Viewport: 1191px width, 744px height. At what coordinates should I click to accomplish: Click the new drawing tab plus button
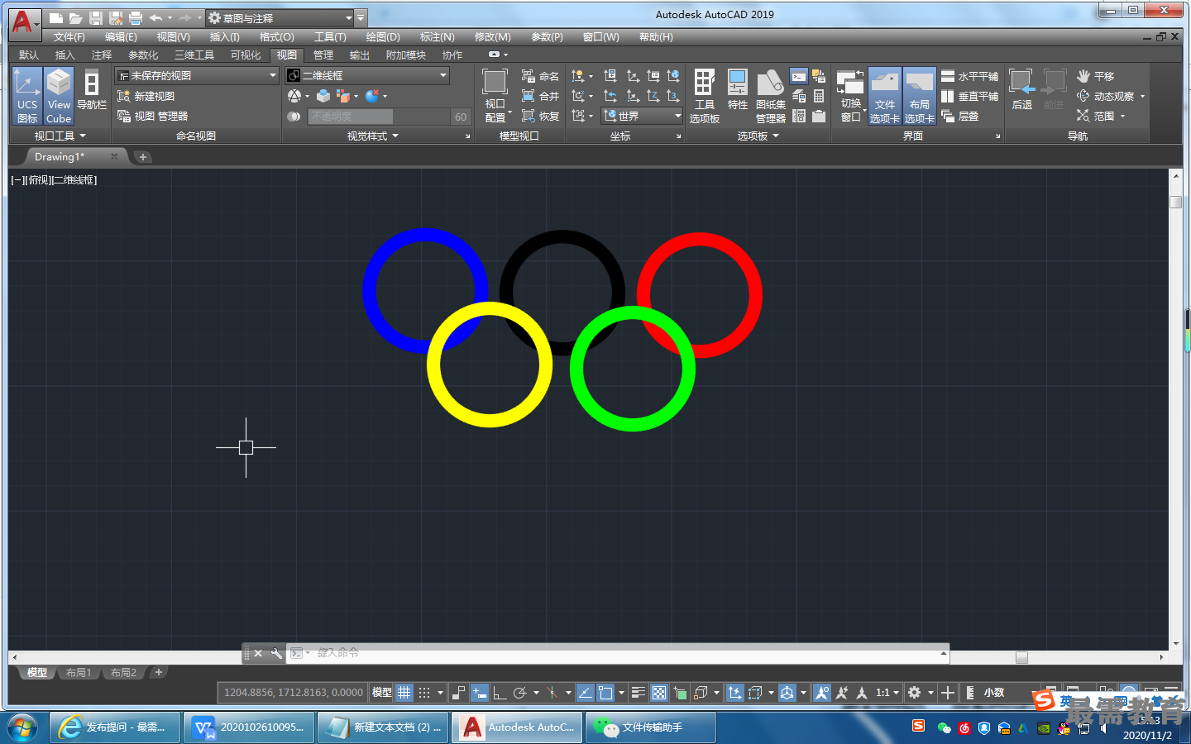pyautogui.click(x=143, y=157)
